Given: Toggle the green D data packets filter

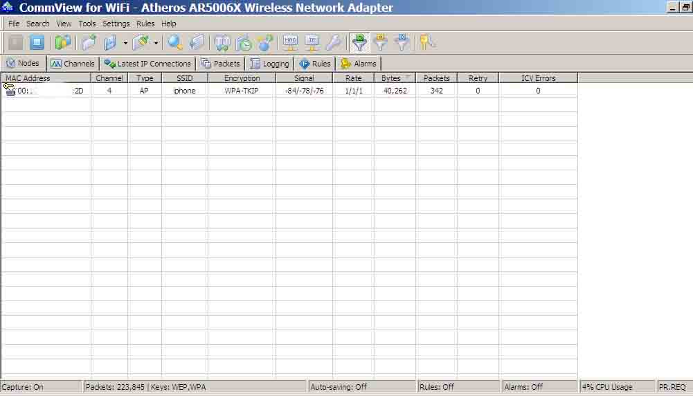Looking at the screenshot, I should tap(359, 42).
